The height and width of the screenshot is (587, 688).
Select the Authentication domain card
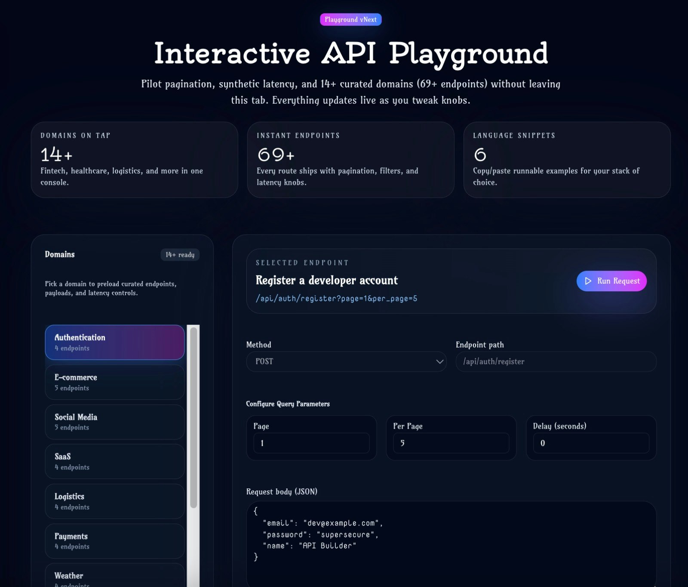tap(114, 342)
